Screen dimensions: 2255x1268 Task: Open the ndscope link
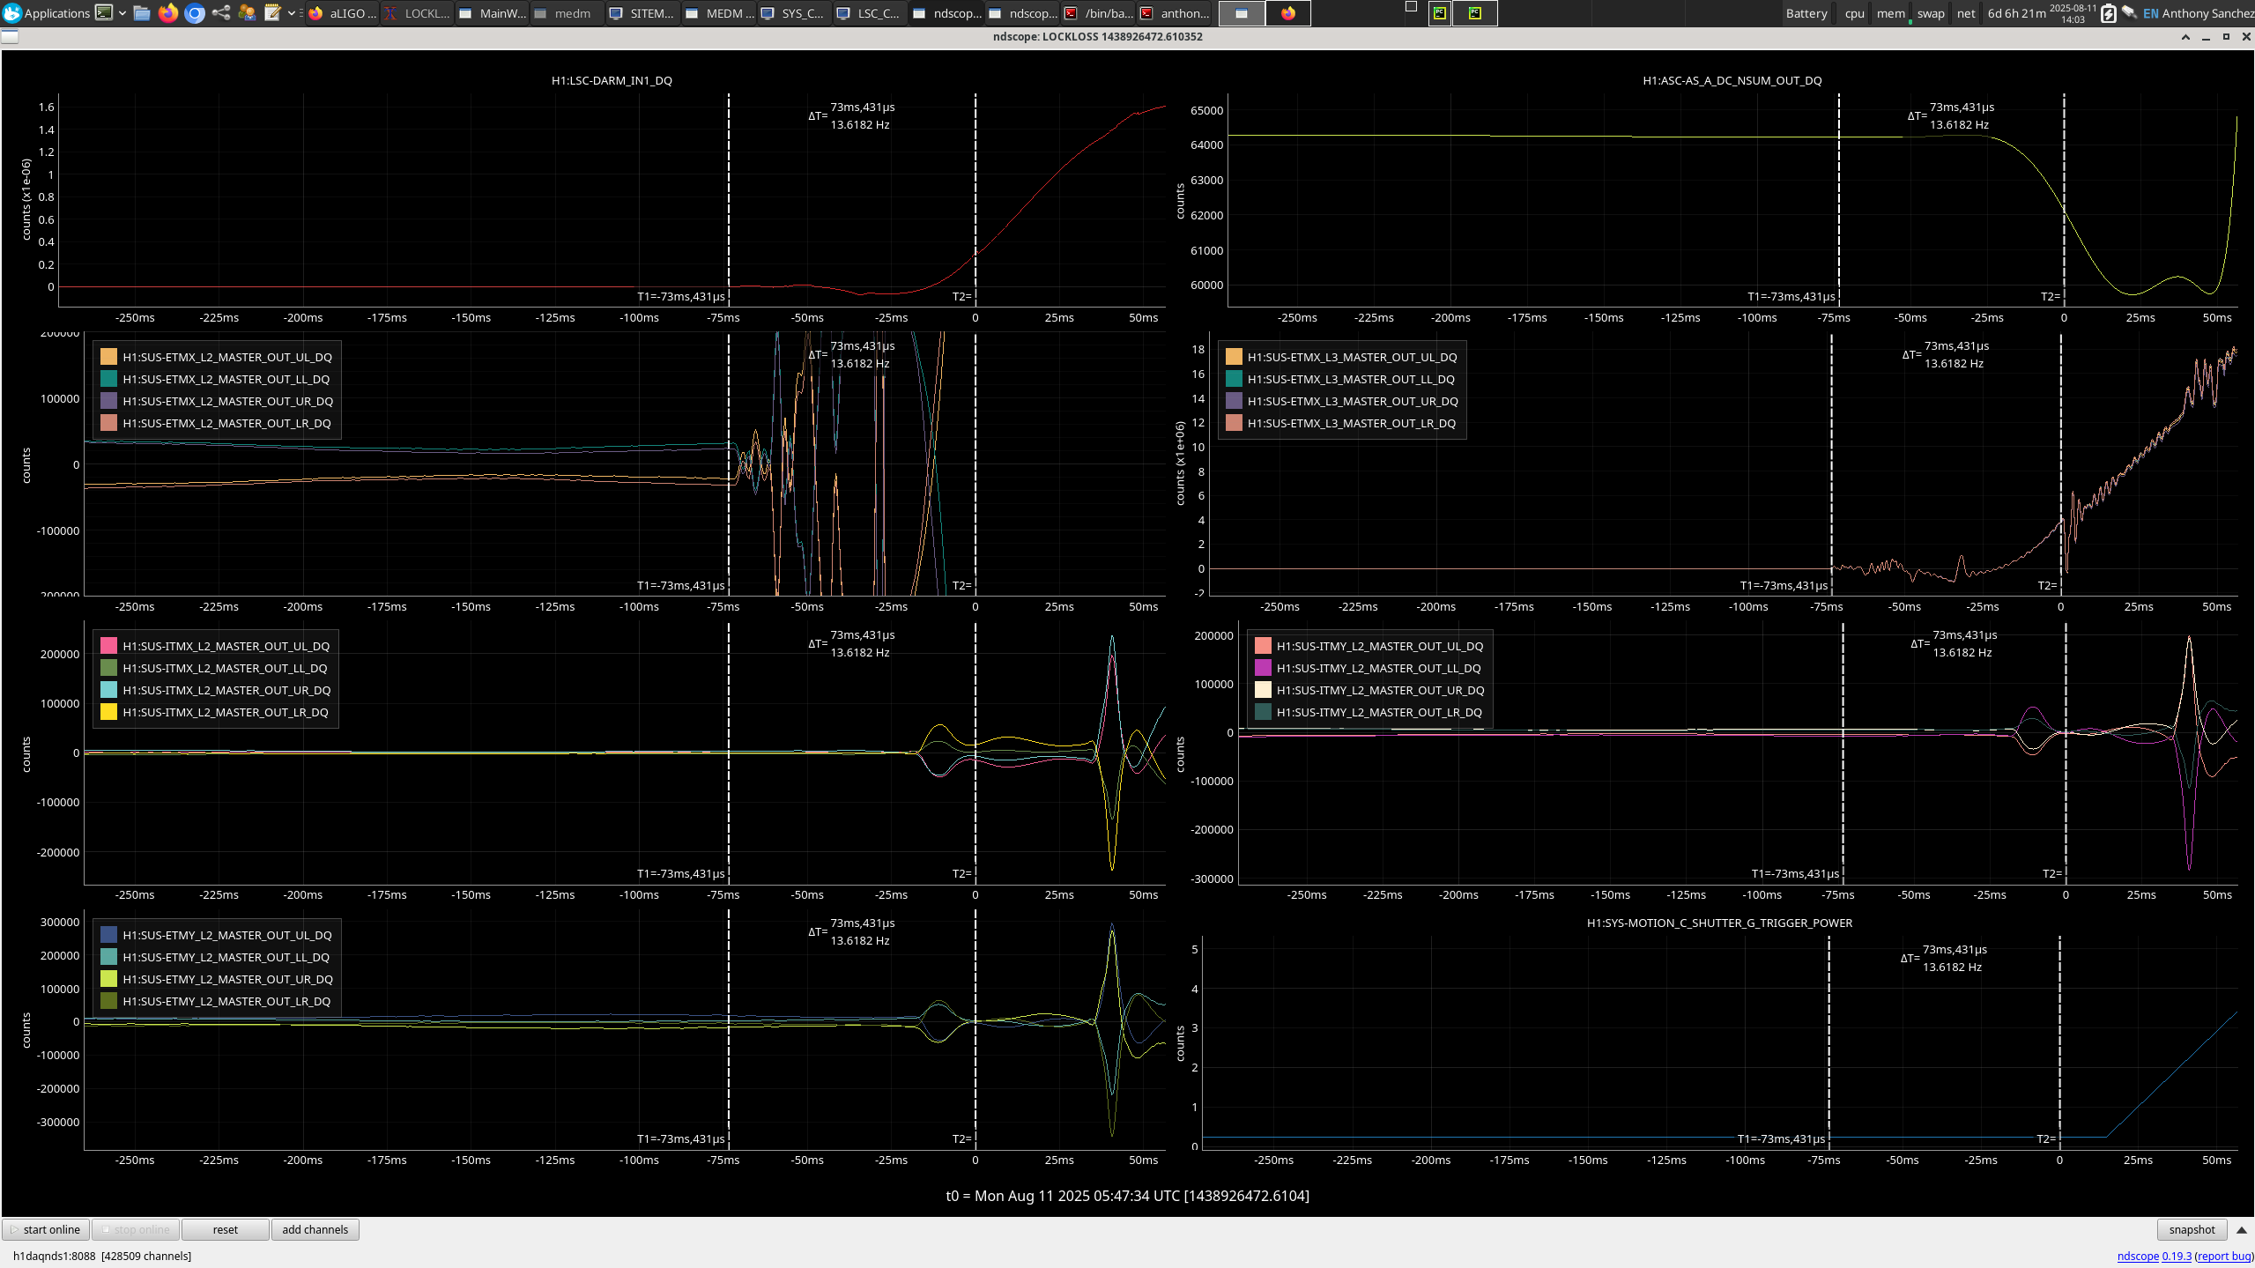pos(2138,1256)
